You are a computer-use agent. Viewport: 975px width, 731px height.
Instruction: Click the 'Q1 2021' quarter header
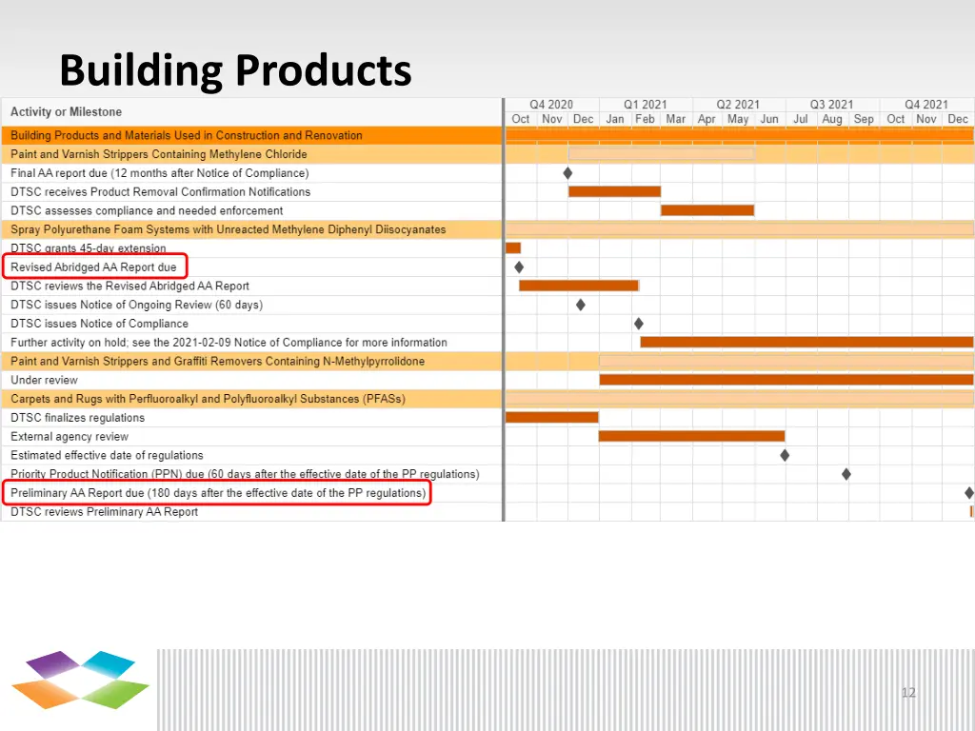[x=646, y=105]
